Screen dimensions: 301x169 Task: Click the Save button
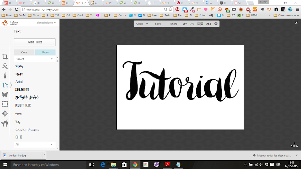(158, 24)
